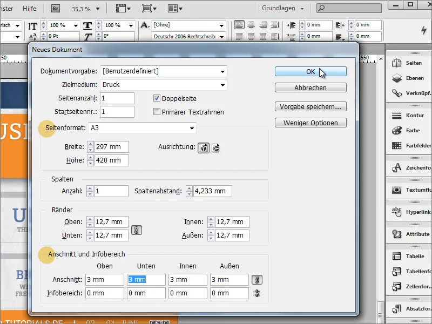Click the Ränder Innen field
The width and height of the screenshot is (432, 324).
pyautogui.click(x=232, y=222)
